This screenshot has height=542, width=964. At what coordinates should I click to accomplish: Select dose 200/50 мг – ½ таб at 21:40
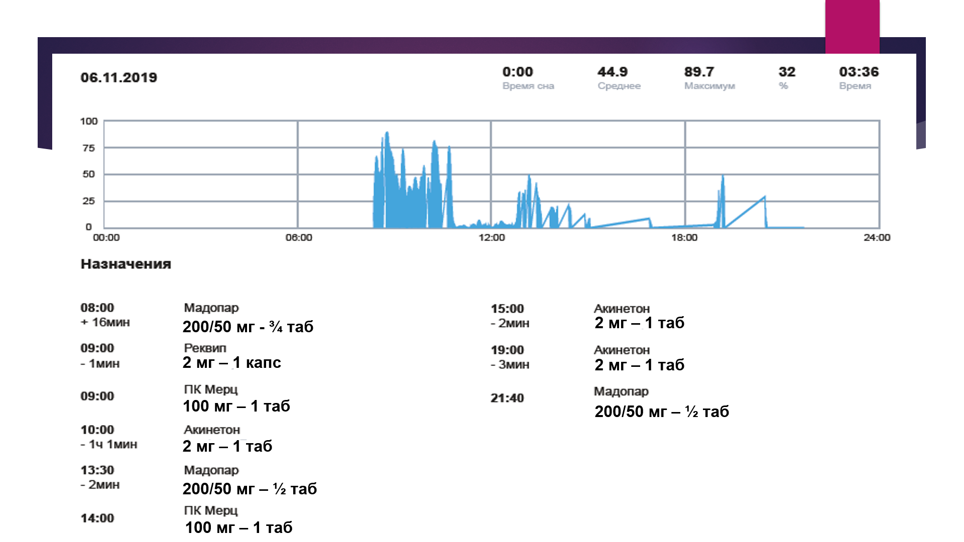[662, 412]
